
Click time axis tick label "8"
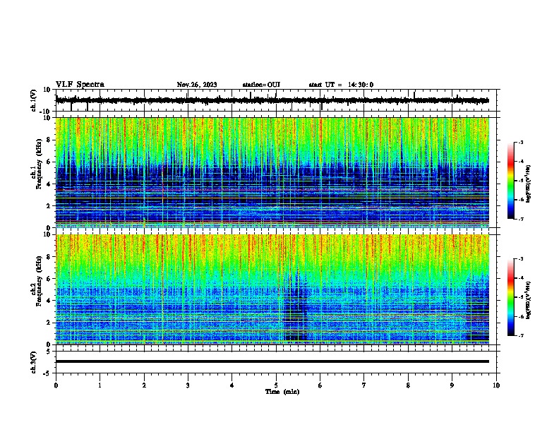click(x=408, y=385)
